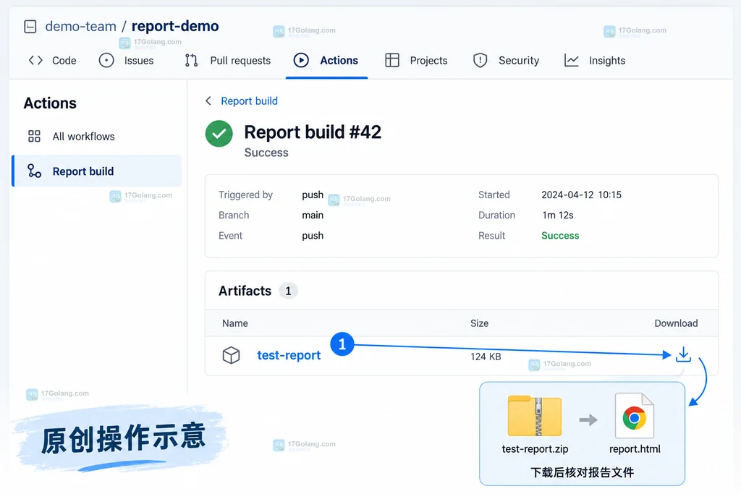Click the artifact package cube icon

[231, 355]
